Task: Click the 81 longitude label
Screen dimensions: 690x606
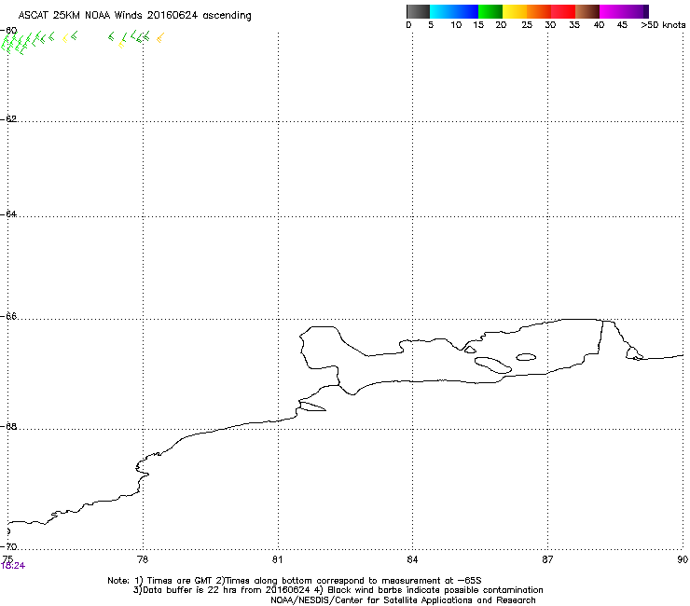Action: point(277,559)
